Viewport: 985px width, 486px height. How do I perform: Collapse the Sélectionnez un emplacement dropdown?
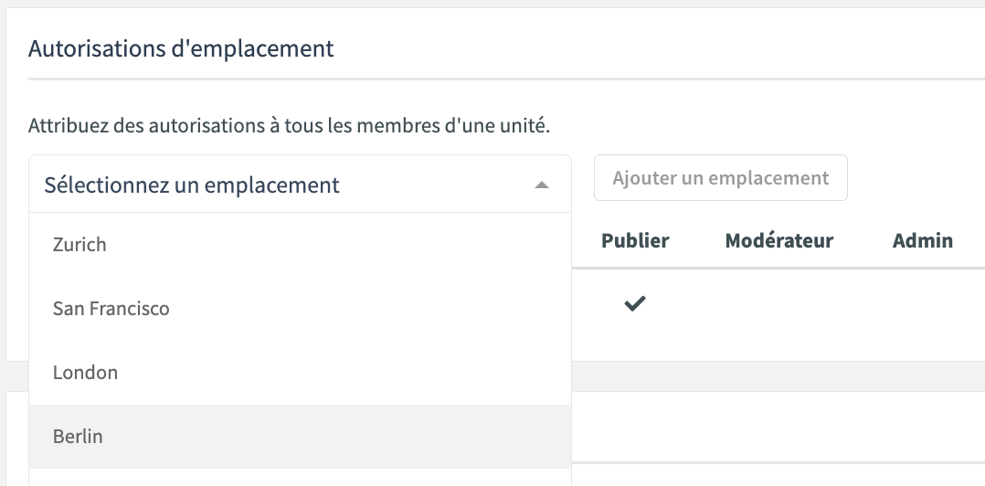301,184
